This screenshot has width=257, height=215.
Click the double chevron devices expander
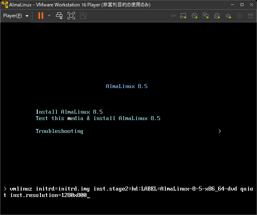(x=173, y=16)
